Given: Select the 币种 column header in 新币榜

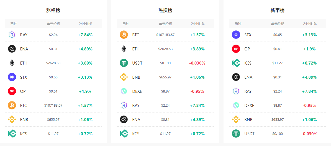Looking at the screenshot, I should click(x=238, y=24).
